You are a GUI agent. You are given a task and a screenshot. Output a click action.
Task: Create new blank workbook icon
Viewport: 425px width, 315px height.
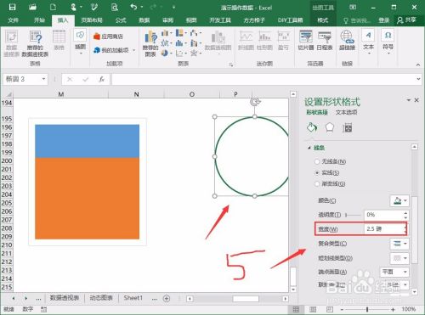pos(53,7)
